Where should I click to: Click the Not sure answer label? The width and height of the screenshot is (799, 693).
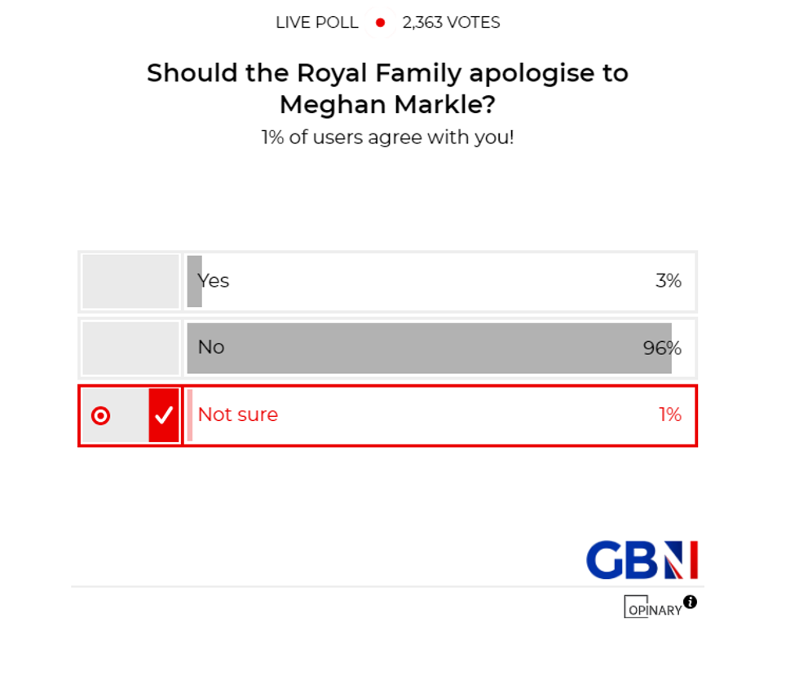238,414
